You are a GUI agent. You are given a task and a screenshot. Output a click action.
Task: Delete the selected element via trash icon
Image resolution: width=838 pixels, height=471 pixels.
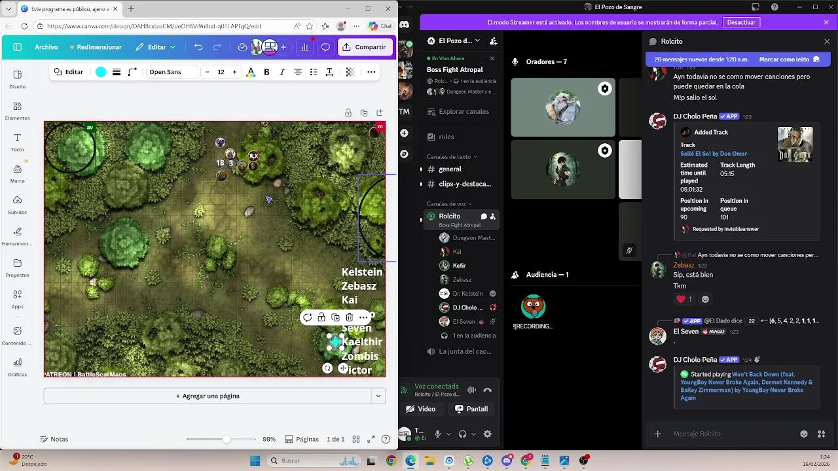pos(349,317)
